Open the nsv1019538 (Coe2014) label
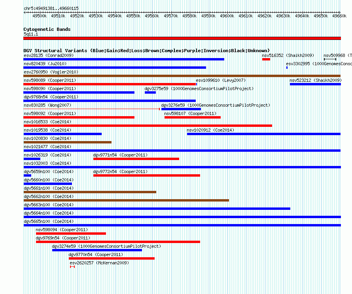 pyautogui.click(x=47, y=130)
